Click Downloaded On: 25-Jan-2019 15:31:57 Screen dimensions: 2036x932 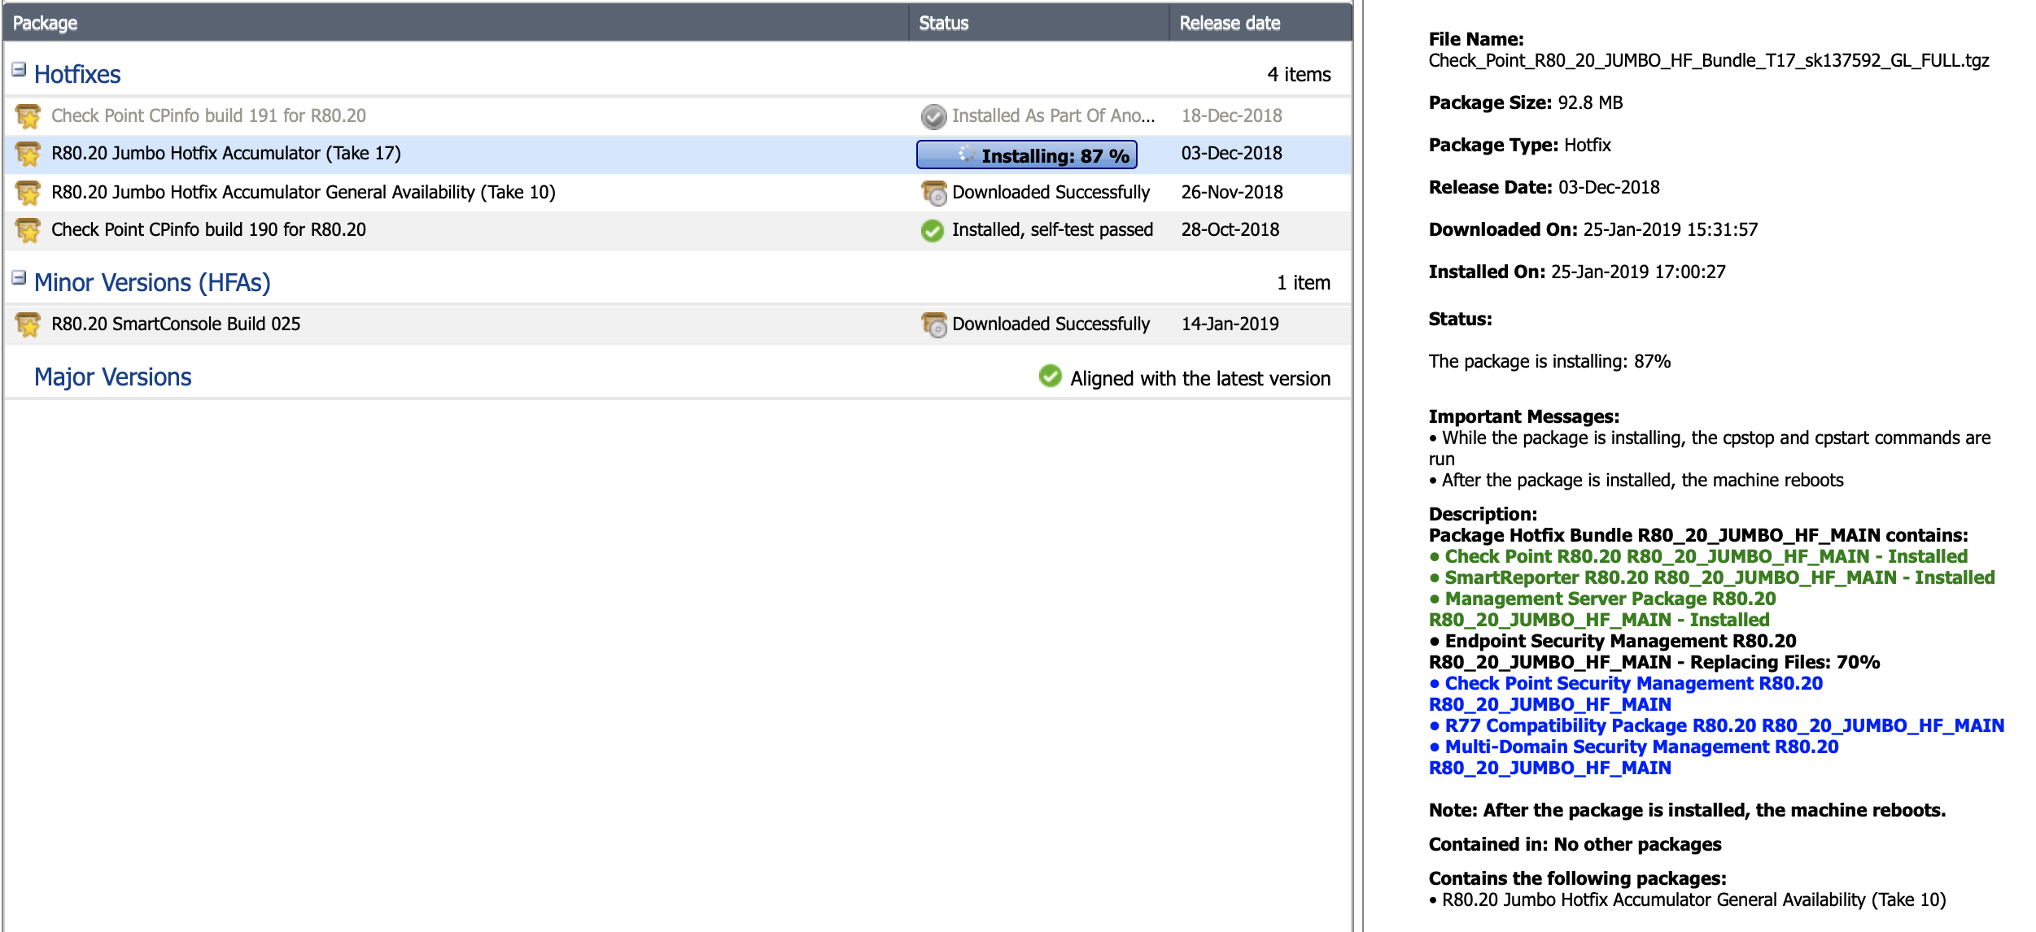click(1593, 229)
